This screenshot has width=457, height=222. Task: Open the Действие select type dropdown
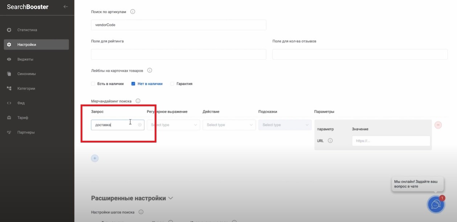pyautogui.click(x=229, y=125)
